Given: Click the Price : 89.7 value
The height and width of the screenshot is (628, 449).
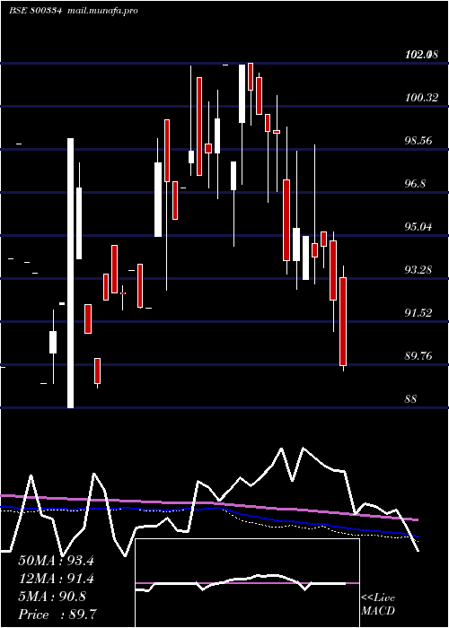Looking at the screenshot, I should point(57,615).
